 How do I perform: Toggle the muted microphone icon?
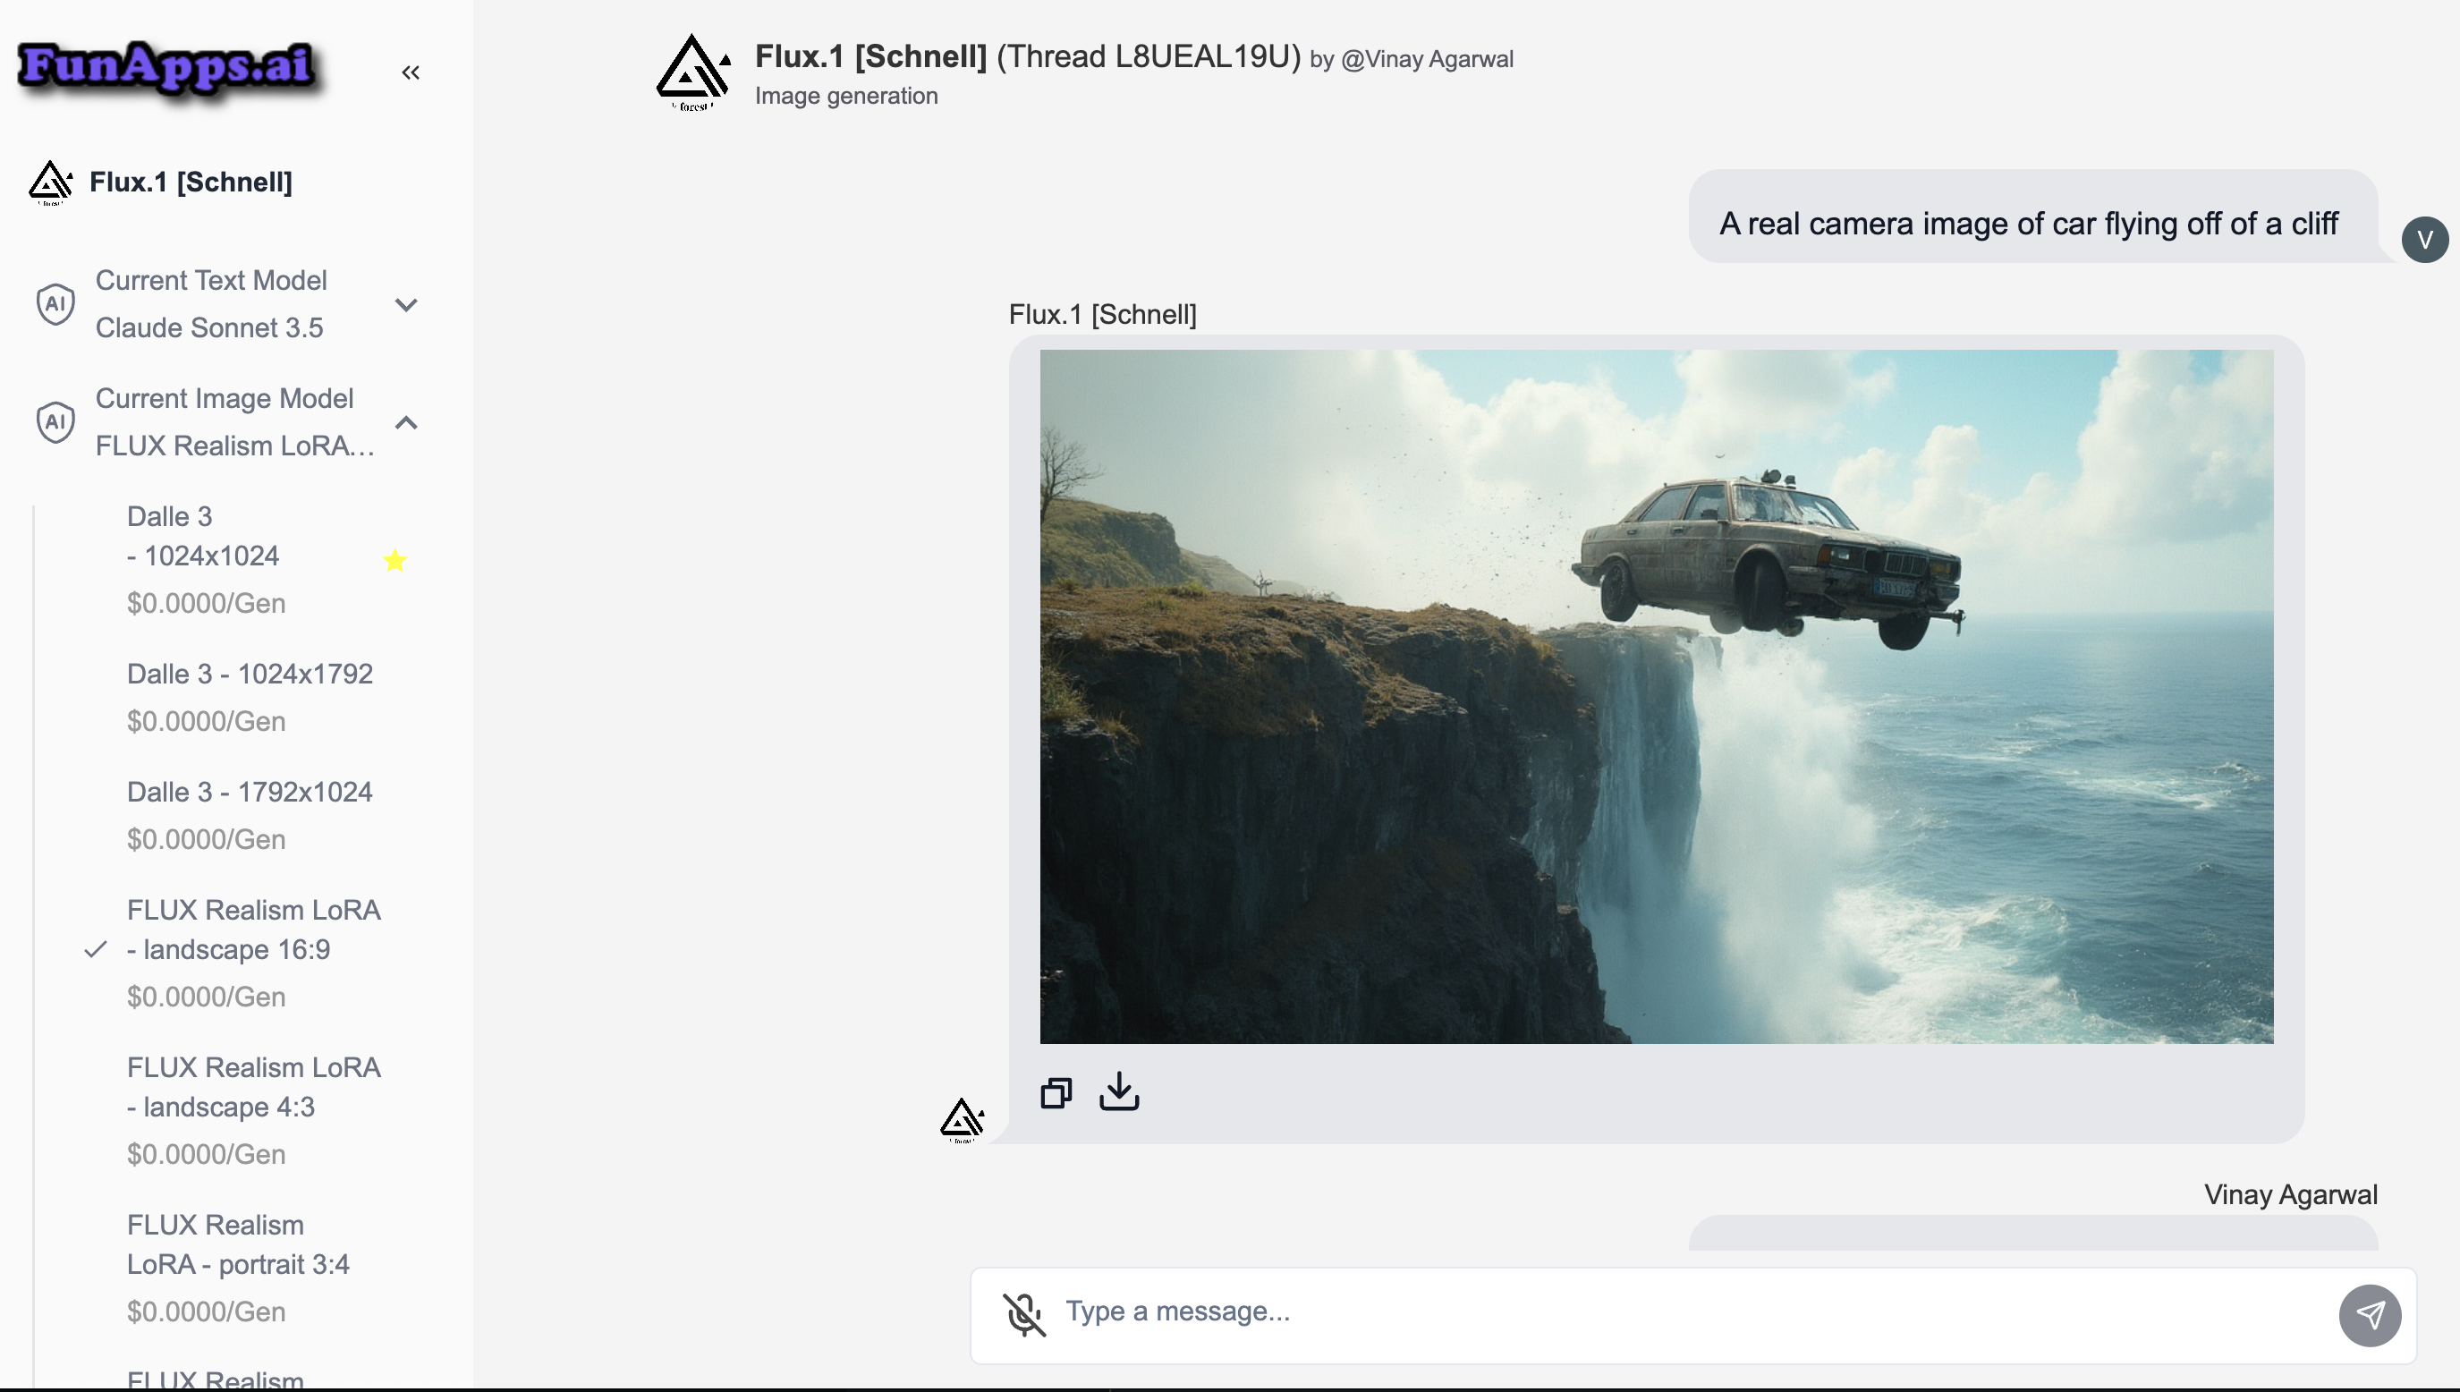(1023, 1313)
